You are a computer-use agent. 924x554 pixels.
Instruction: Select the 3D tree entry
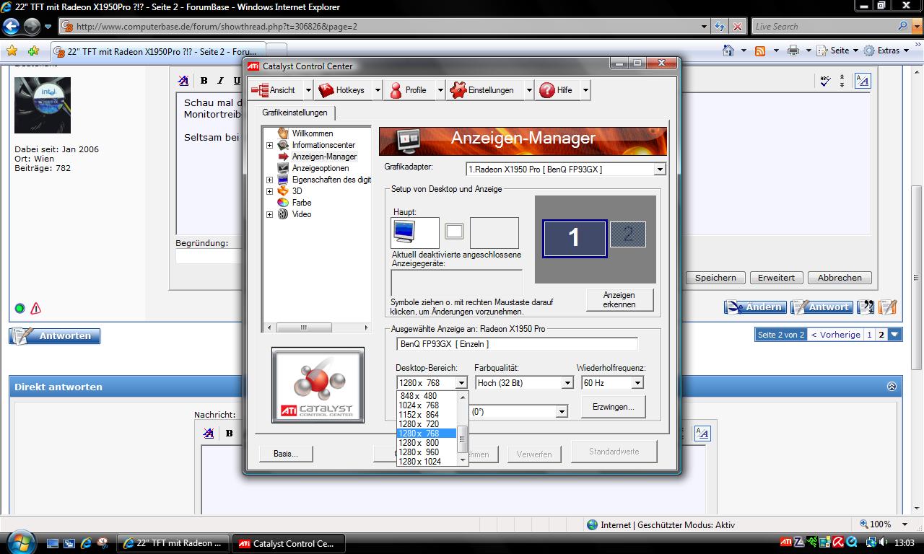tap(297, 191)
